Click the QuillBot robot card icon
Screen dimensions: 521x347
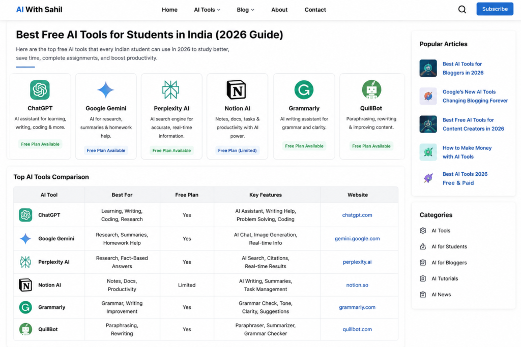click(x=371, y=89)
